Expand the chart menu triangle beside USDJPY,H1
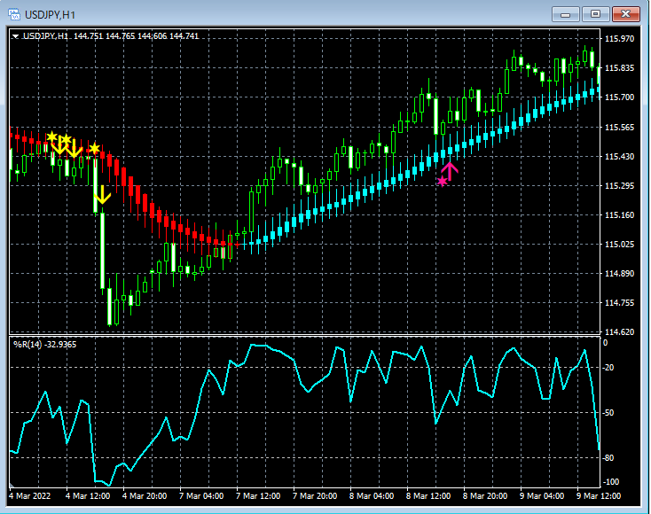 tap(15, 36)
